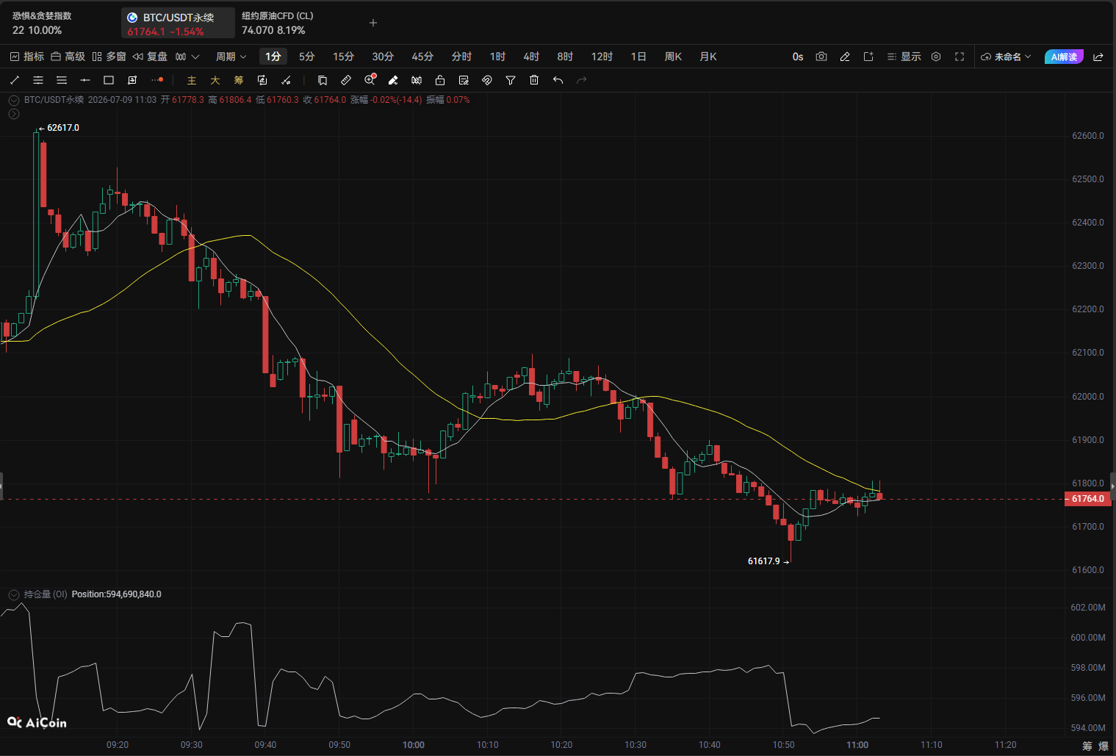The height and width of the screenshot is (756, 1116).
Task: Expand the 周期 period dropdown
Action: click(231, 57)
